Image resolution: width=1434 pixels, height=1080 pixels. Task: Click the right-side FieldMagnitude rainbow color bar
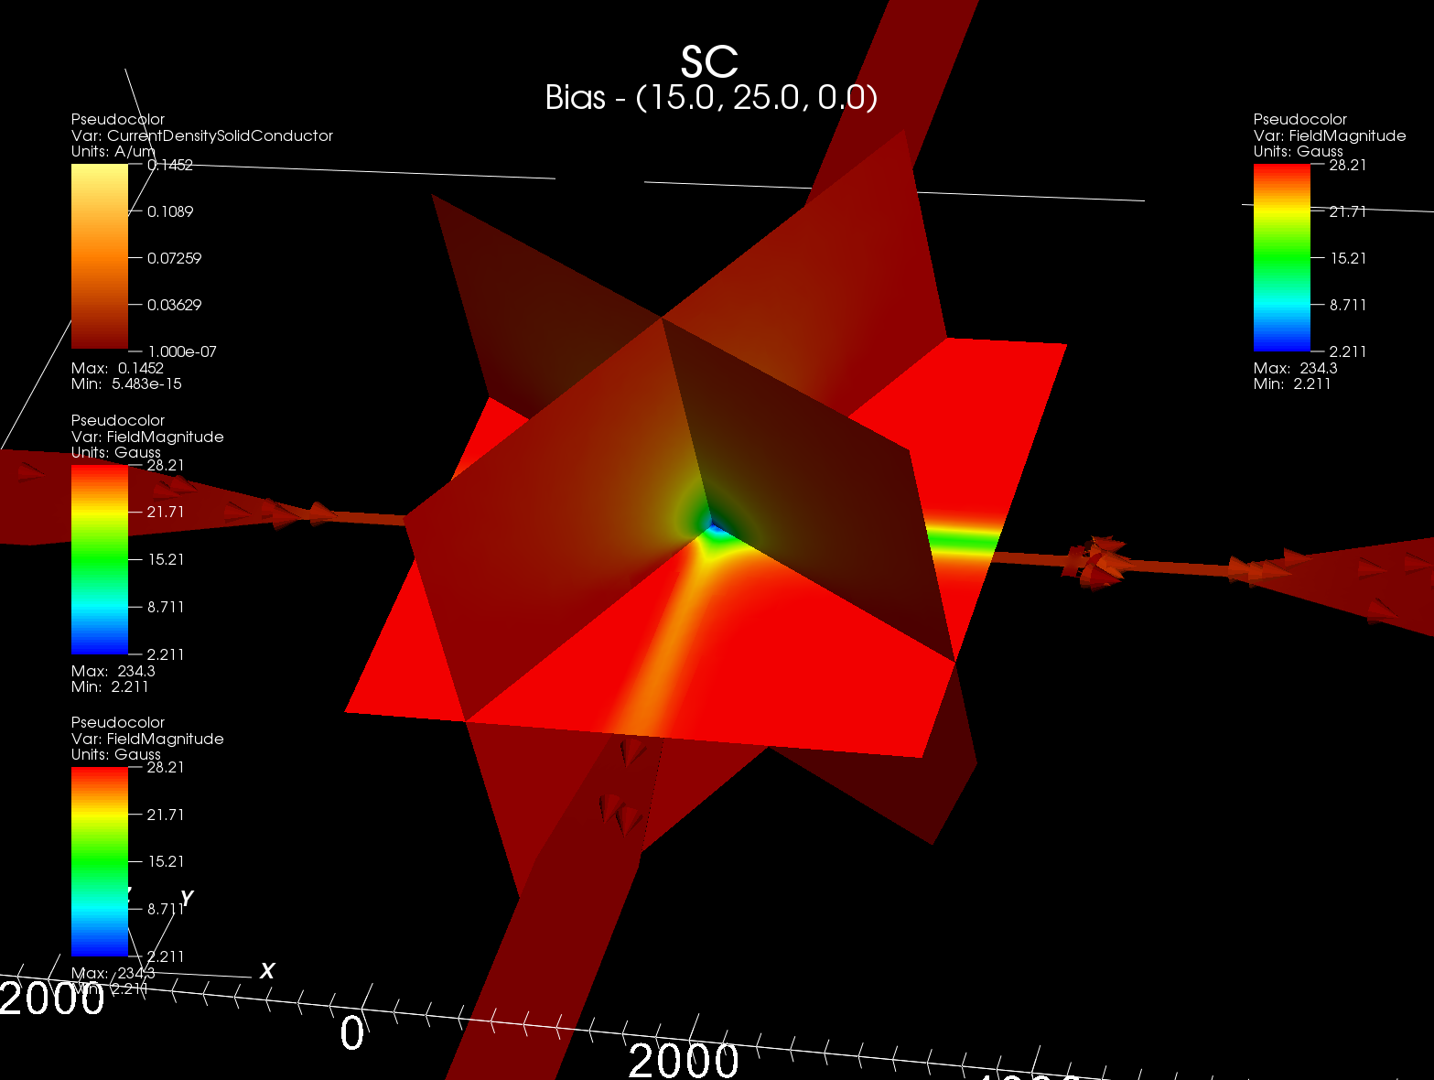click(x=1281, y=257)
